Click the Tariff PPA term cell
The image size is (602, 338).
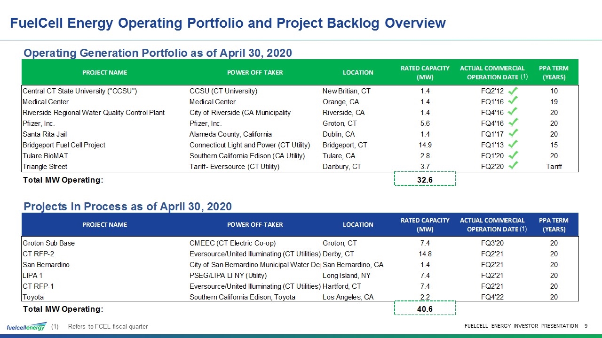tap(554, 167)
